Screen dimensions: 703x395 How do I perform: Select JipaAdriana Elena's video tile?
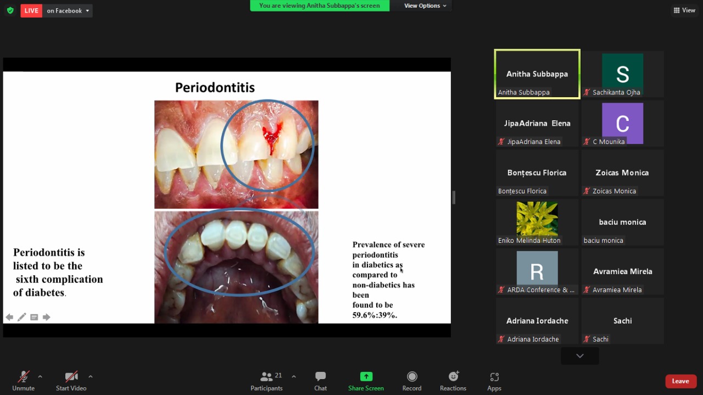click(x=537, y=124)
